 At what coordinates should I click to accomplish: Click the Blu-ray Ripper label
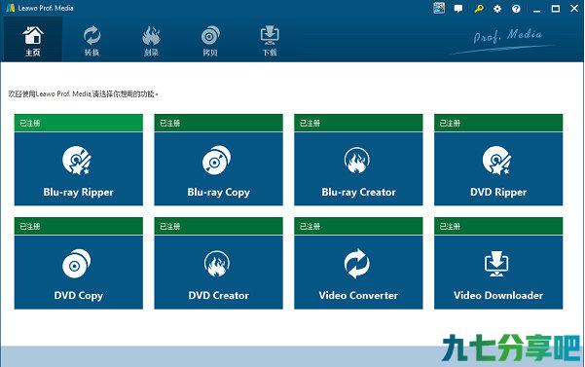(x=78, y=193)
